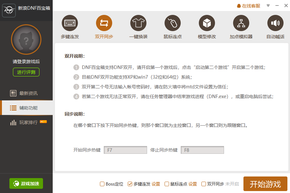Select the 自动喊话 auto-shout icon
The width and height of the screenshot is (290, 193).
pos(275,23)
